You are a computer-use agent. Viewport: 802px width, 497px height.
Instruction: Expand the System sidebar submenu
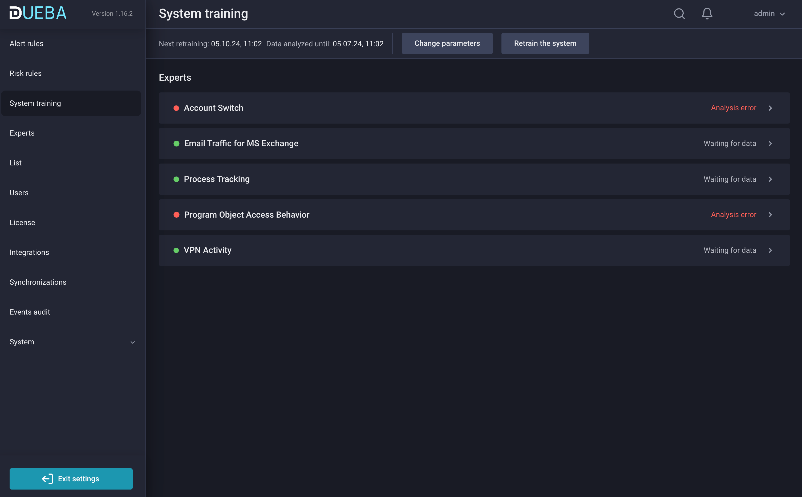click(x=132, y=342)
